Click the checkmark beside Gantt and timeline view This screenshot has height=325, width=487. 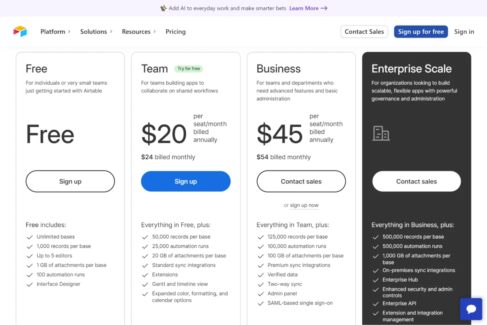145,284
